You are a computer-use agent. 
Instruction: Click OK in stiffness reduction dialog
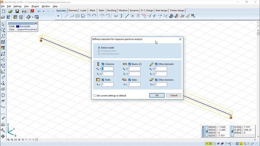pyautogui.click(x=157, y=95)
